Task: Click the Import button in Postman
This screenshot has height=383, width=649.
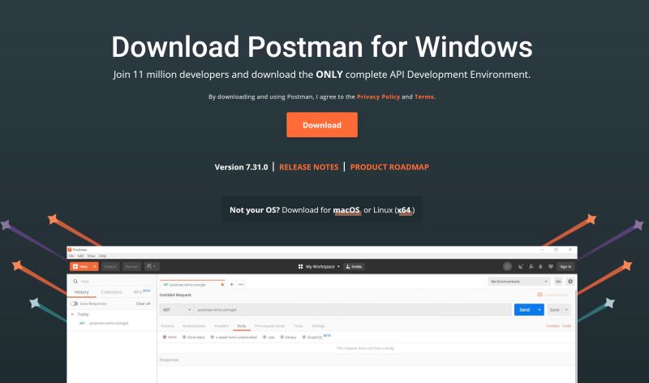Action: click(110, 267)
